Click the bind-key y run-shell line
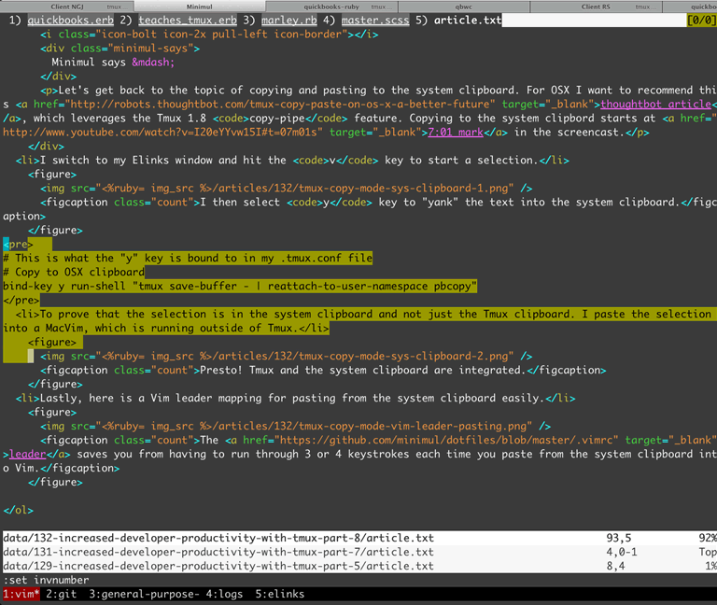717x605 pixels. [x=240, y=287]
